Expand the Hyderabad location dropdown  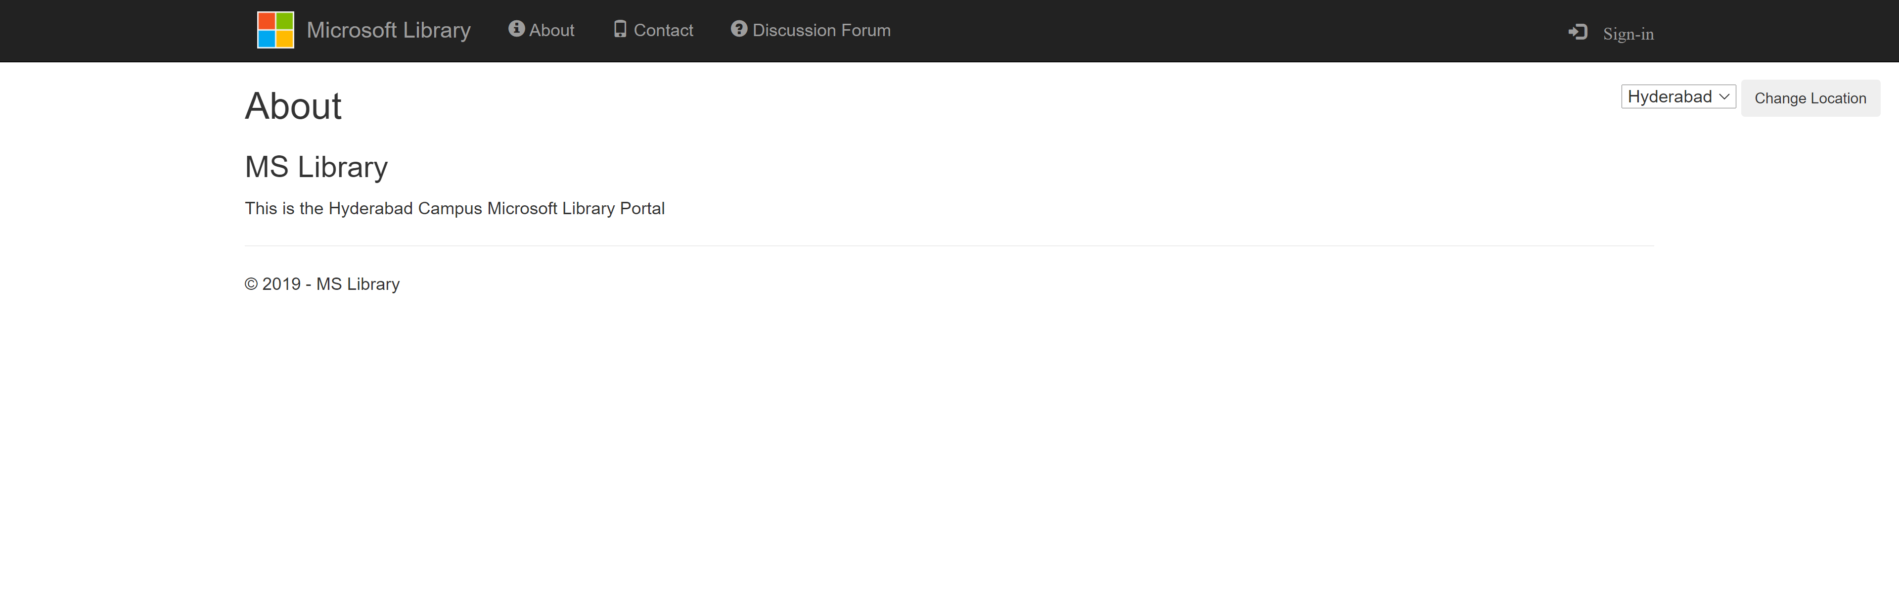(1678, 96)
